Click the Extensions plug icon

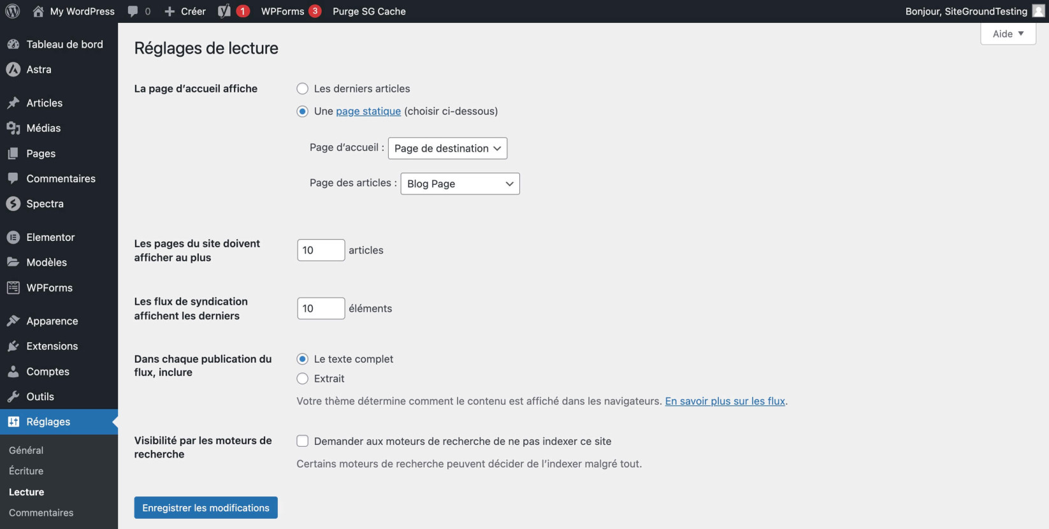[13, 346]
